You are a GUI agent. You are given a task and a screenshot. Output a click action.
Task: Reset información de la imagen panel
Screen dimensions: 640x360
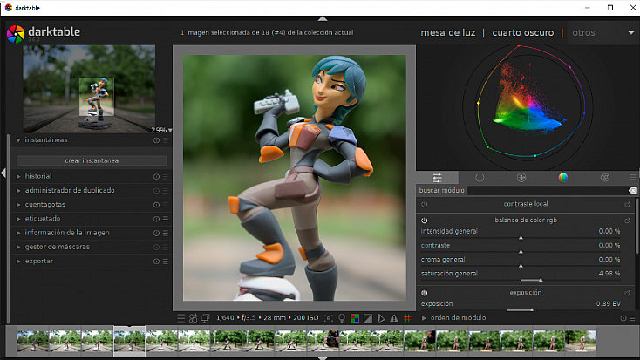click(x=156, y=233)
